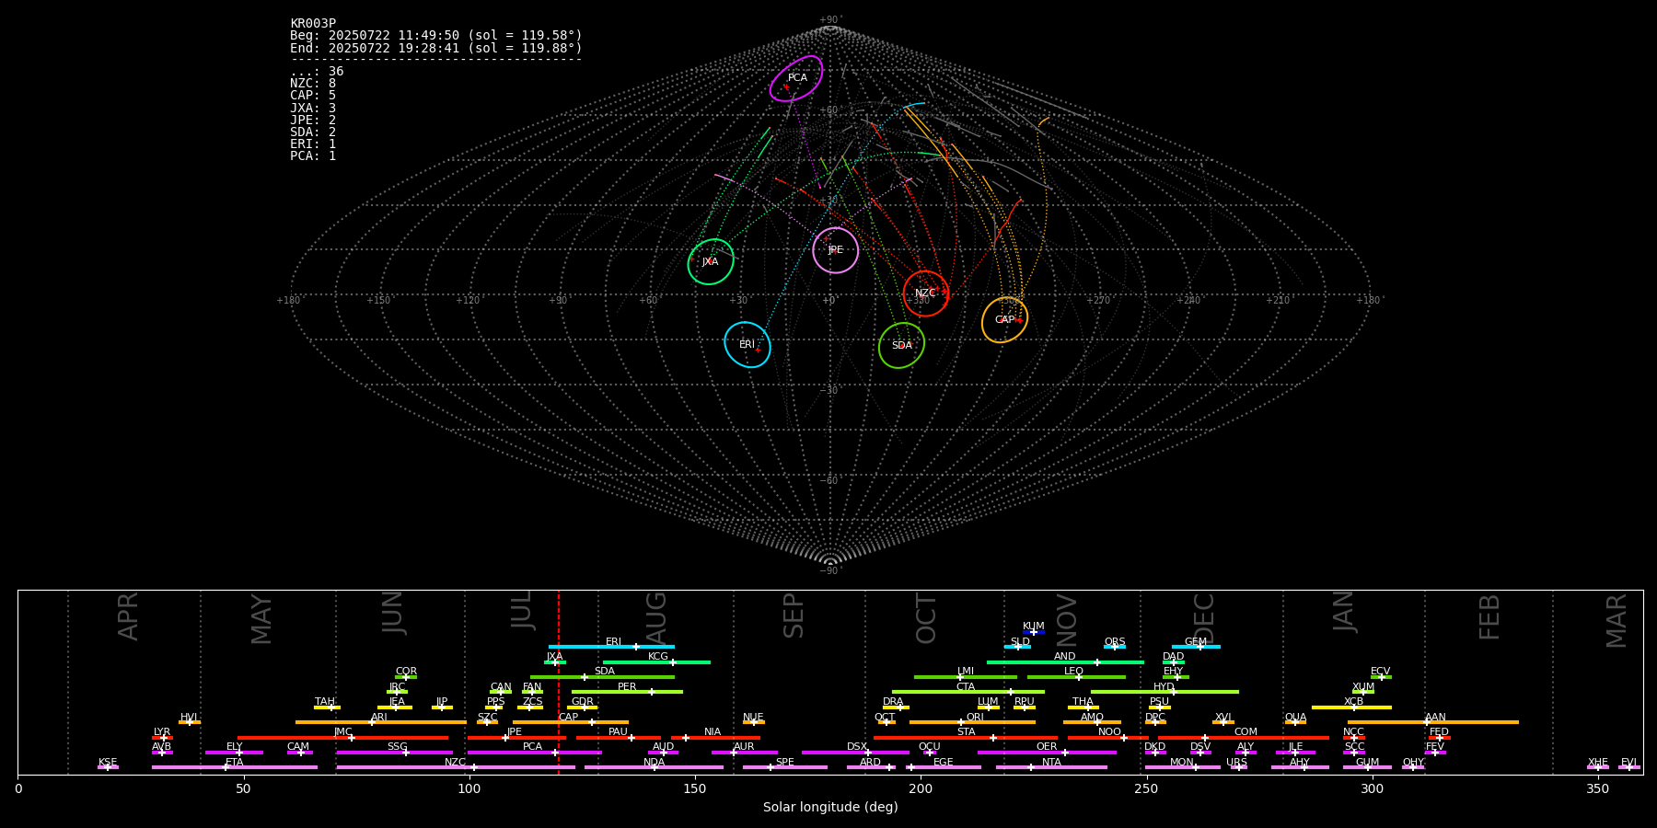Click the AUG month label
Viewport: 1657px width, 828px height.
pos(656,618)
